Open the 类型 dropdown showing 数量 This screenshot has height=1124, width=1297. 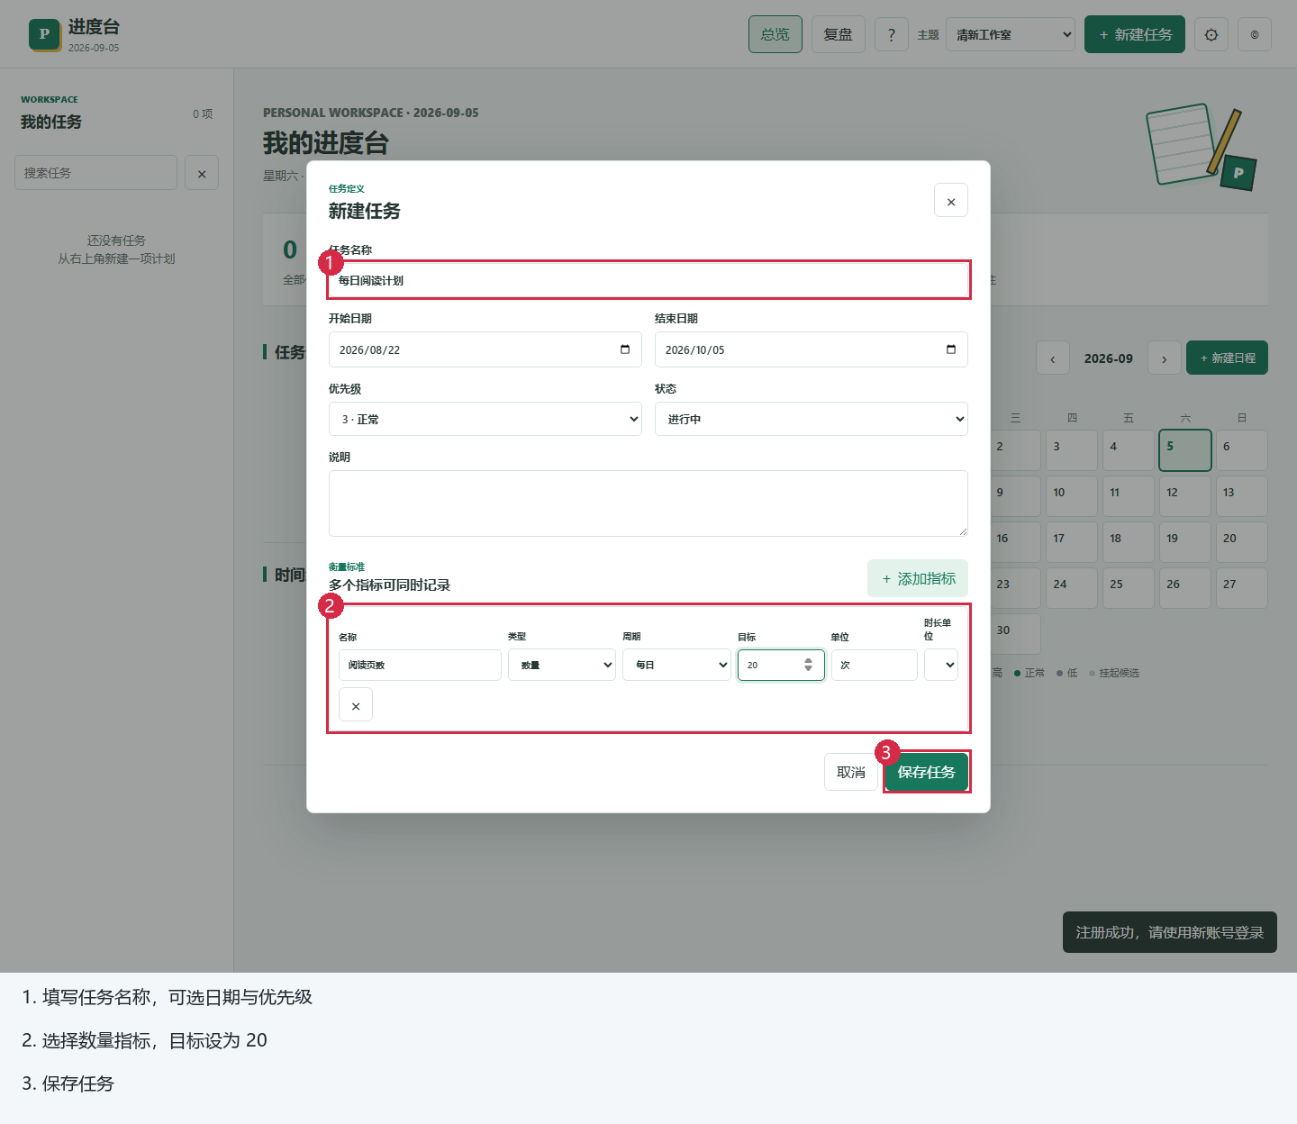click(x=562, y=665)
